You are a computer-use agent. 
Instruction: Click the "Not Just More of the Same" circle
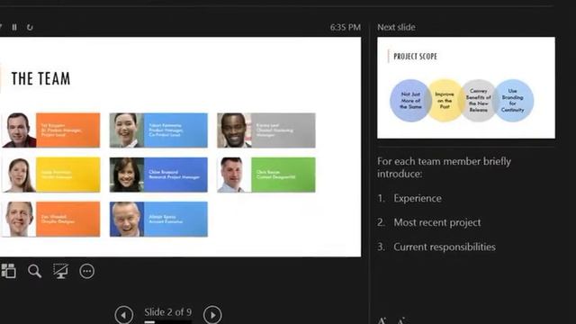[x=410, y=100]
